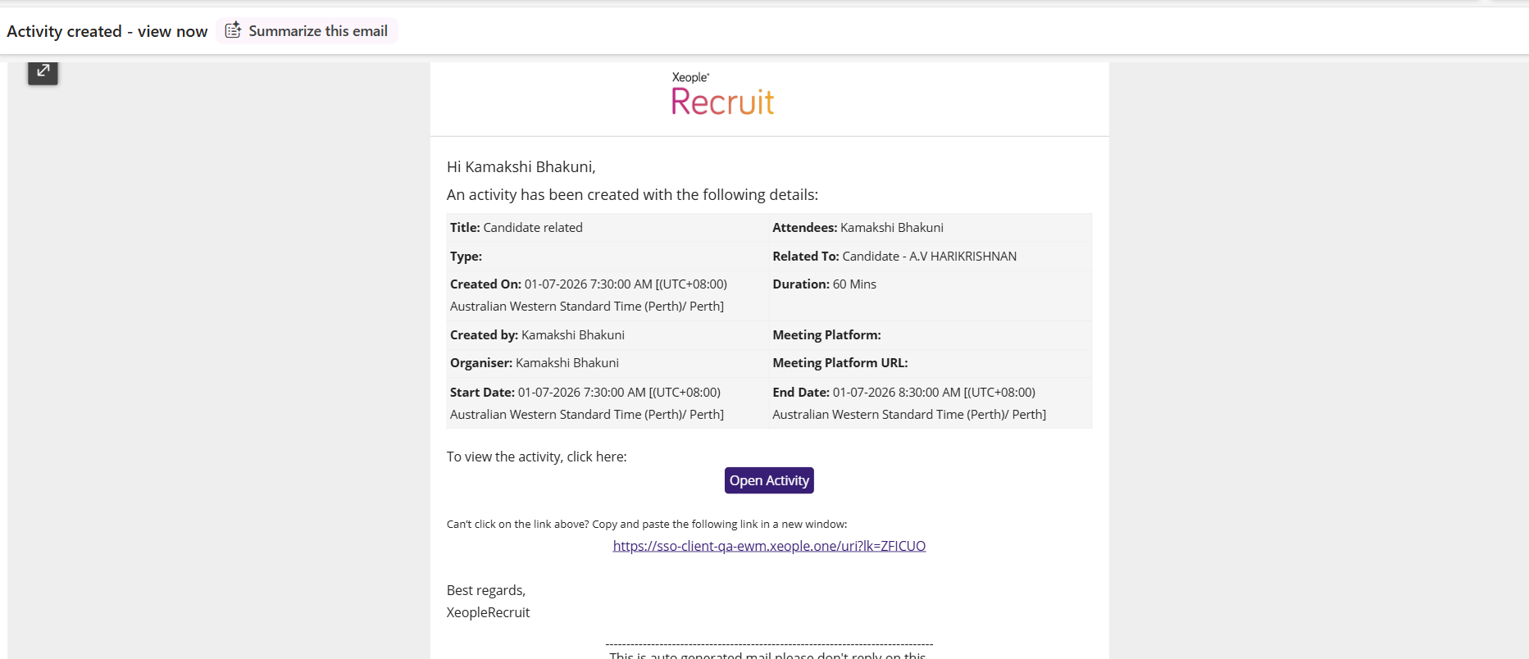Click the Hi Kamakshi Bhakuni greeting line
The image size is (1529, 659).
pyautogui.click(x=521, y=166)
